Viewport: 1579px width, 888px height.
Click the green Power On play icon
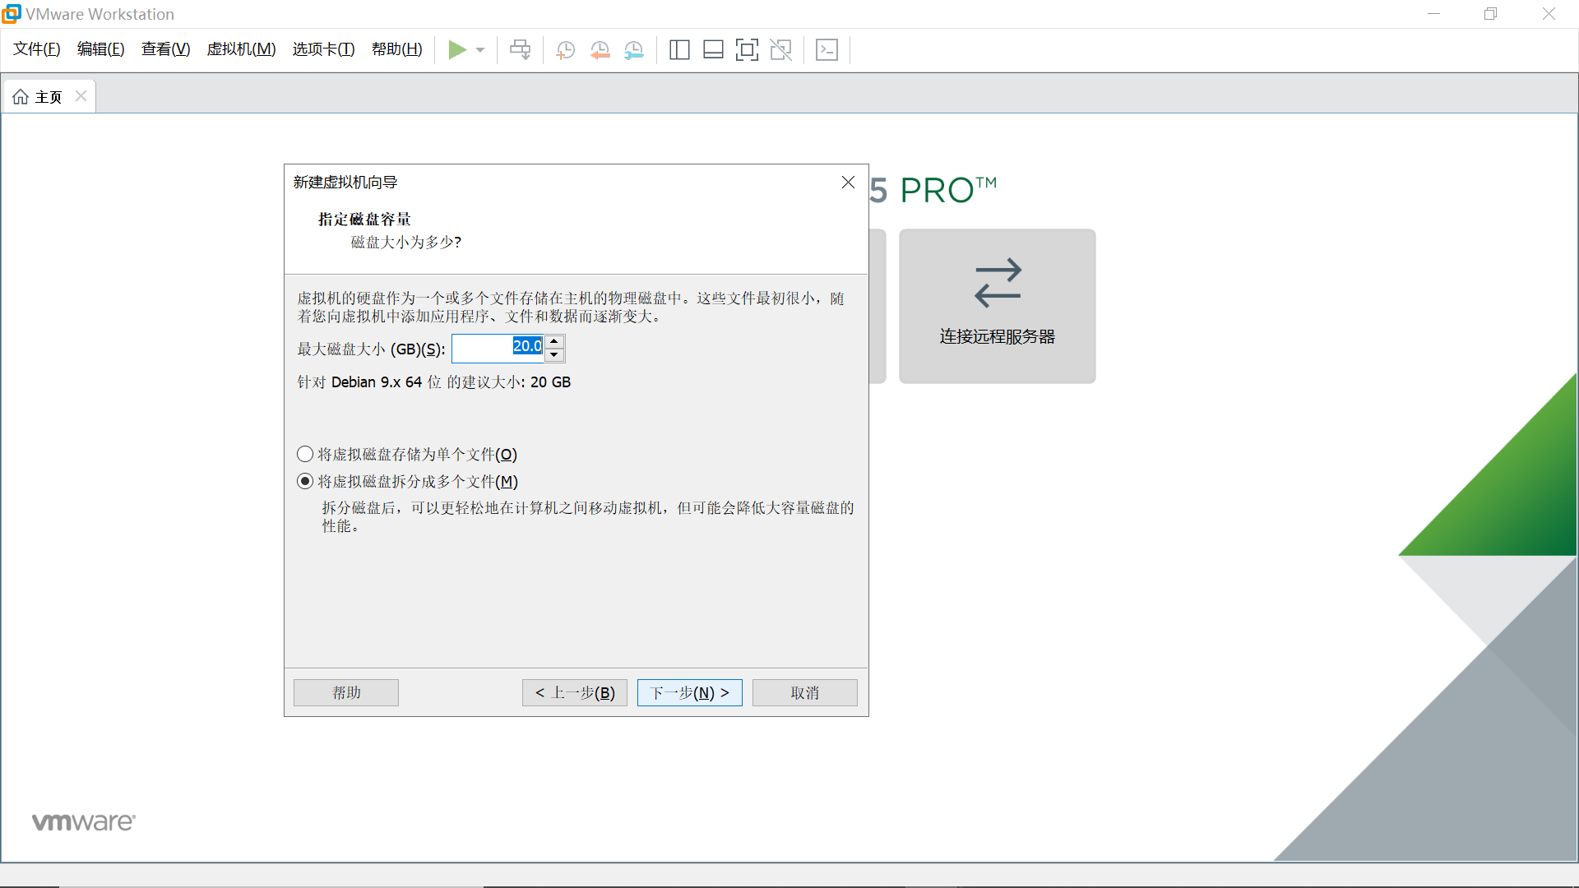456,50
